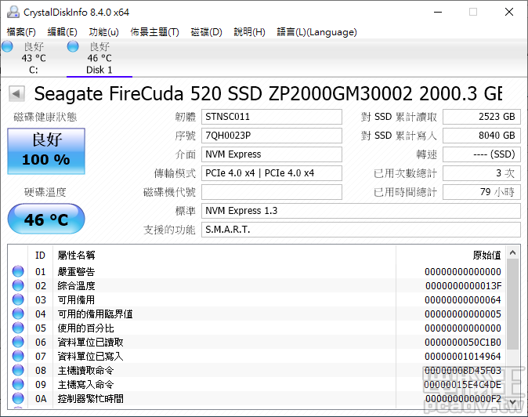
Task: Click status circle icon for C: drive
Action: click(x=7, y=46)
